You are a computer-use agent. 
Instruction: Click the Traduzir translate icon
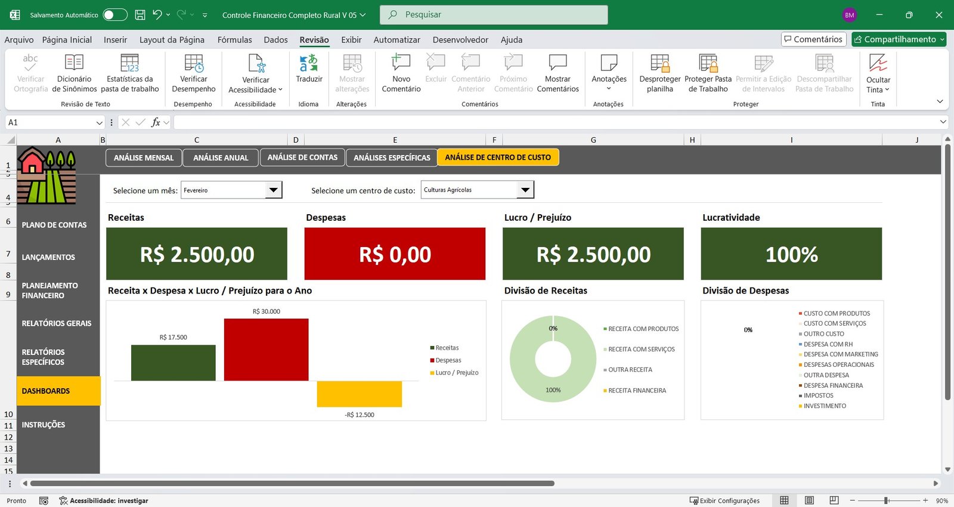click(x=308, y=64)
